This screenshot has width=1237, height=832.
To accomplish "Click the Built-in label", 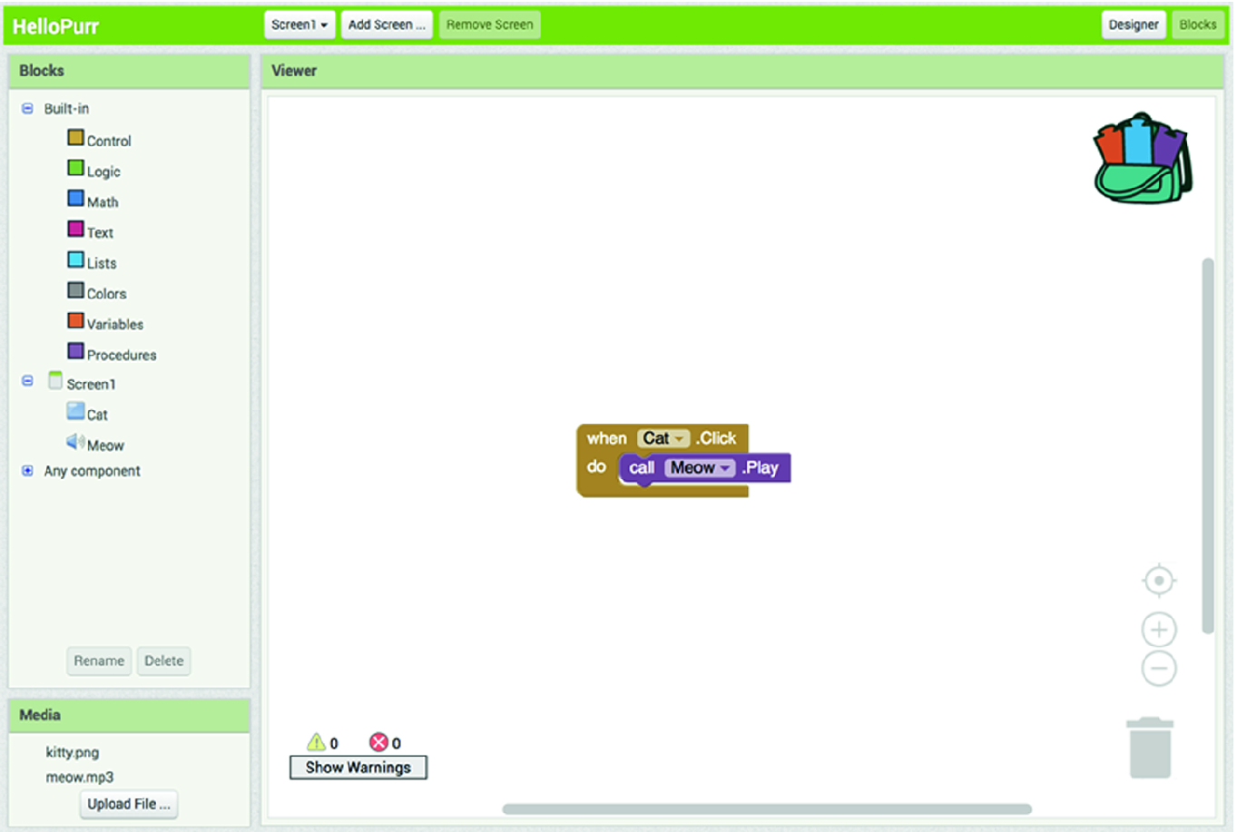I will pos(67,108).
